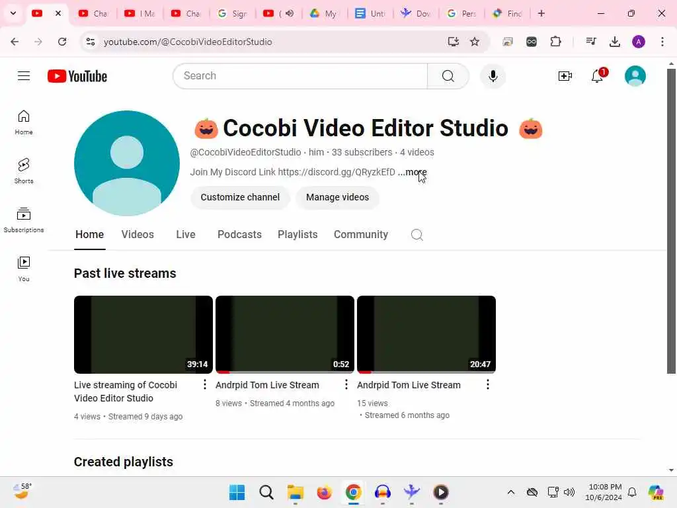Viewport: 677px width, 508px height.
Task: Open the 0:52 live stream thumbnail
Action: (285, 334)
